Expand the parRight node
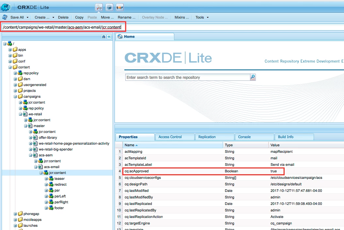The width and height of the screenshot is (344, 230). coord(46,202)
